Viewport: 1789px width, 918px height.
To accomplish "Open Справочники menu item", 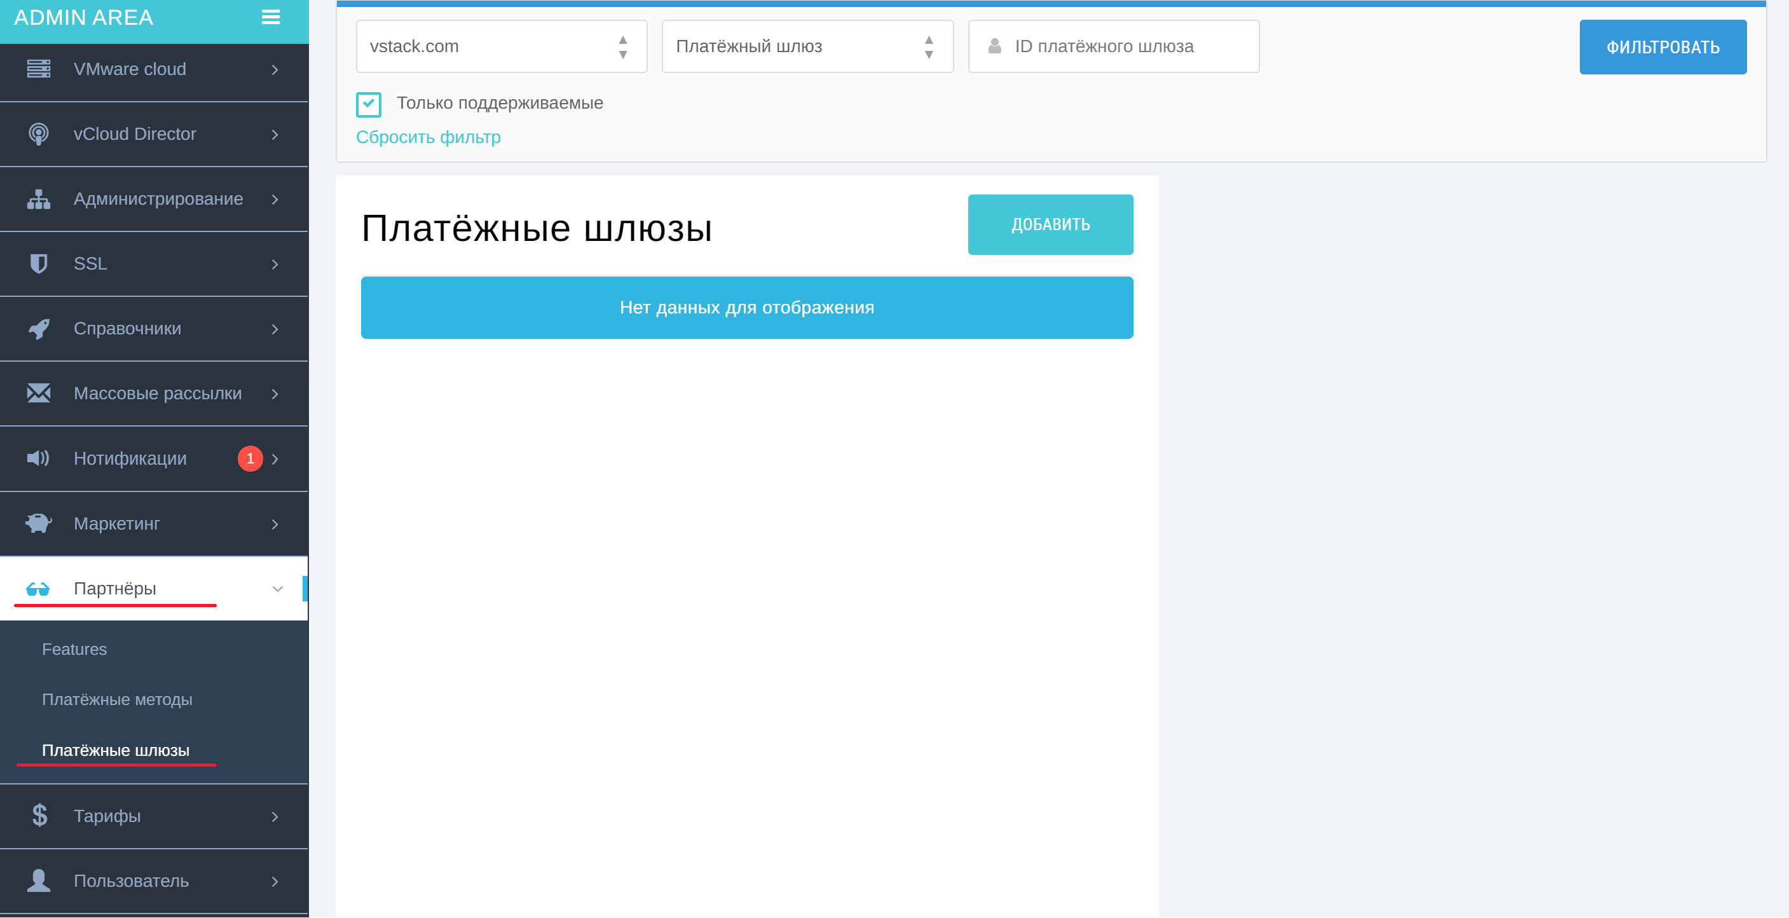I will [x=154, y=329].
